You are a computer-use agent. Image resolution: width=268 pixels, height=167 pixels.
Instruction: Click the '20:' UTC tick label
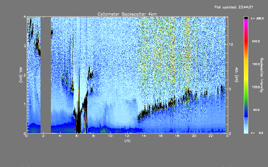point(194,136)
